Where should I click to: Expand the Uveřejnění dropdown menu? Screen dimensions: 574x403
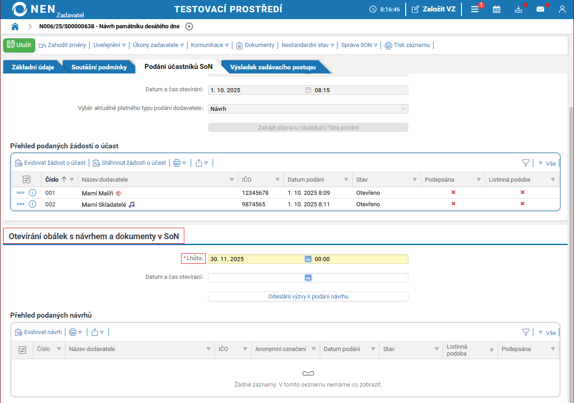109,45
